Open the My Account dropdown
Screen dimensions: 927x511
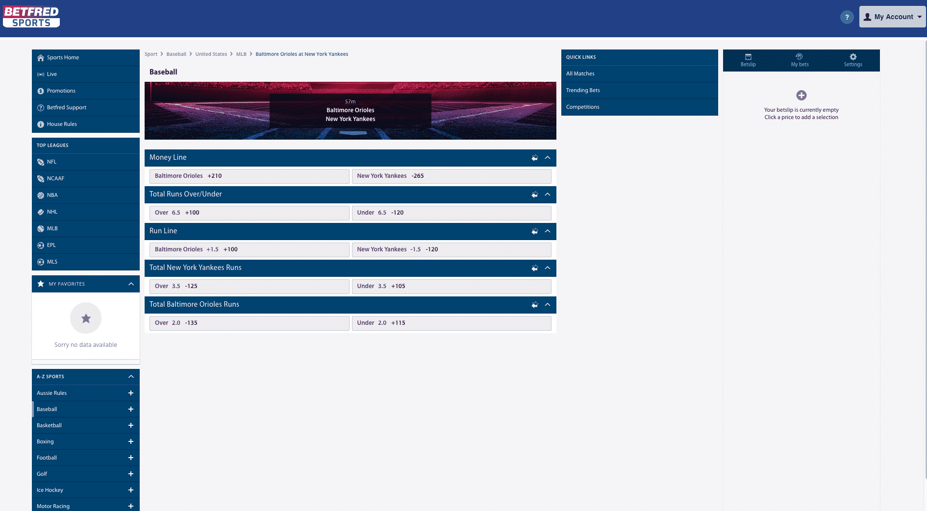(892, 17)
